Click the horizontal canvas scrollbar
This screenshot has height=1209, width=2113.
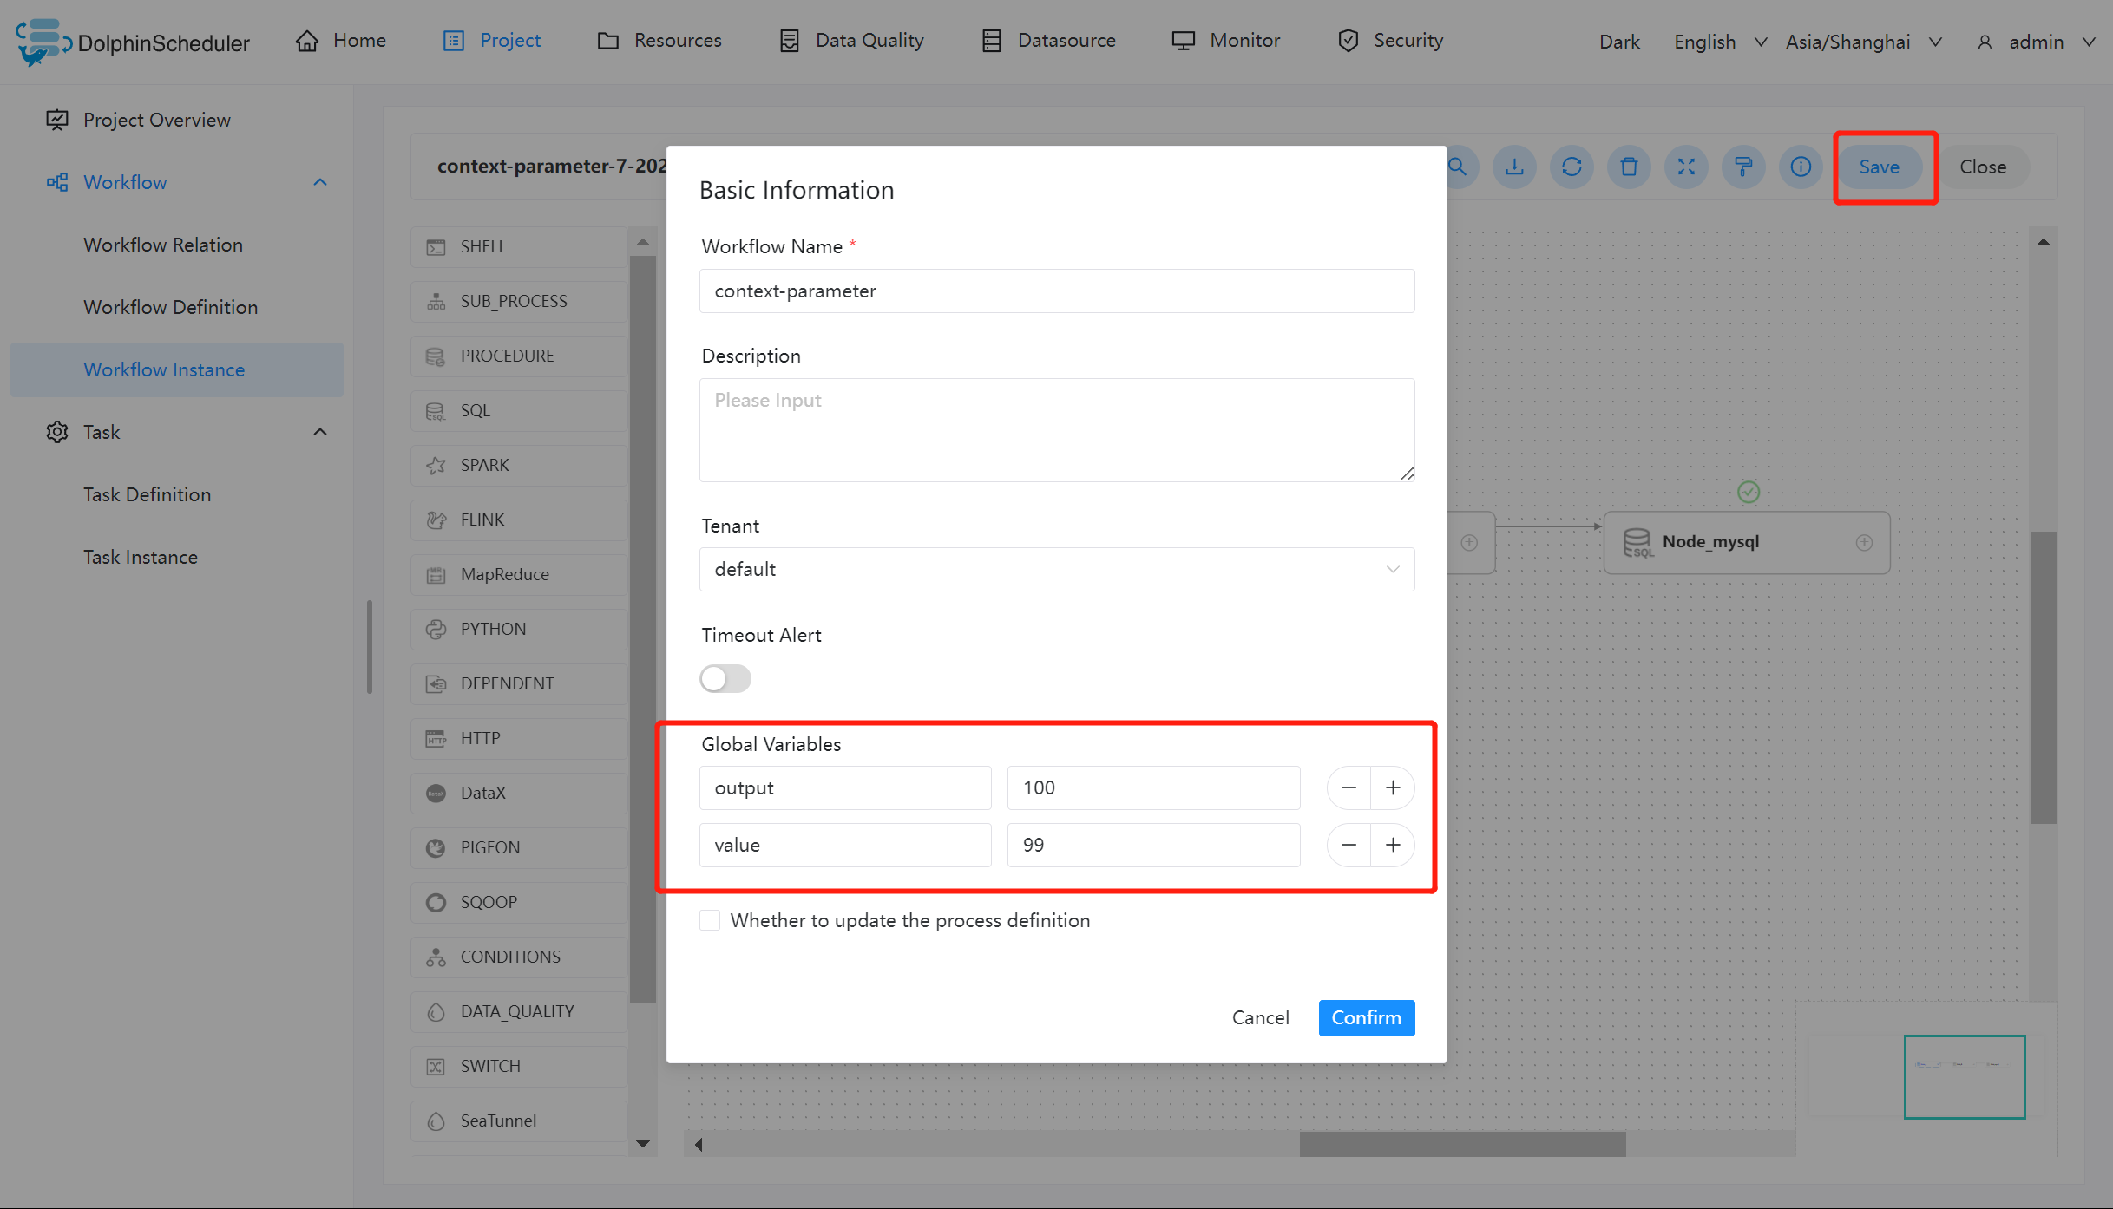pos(1462,1144)
